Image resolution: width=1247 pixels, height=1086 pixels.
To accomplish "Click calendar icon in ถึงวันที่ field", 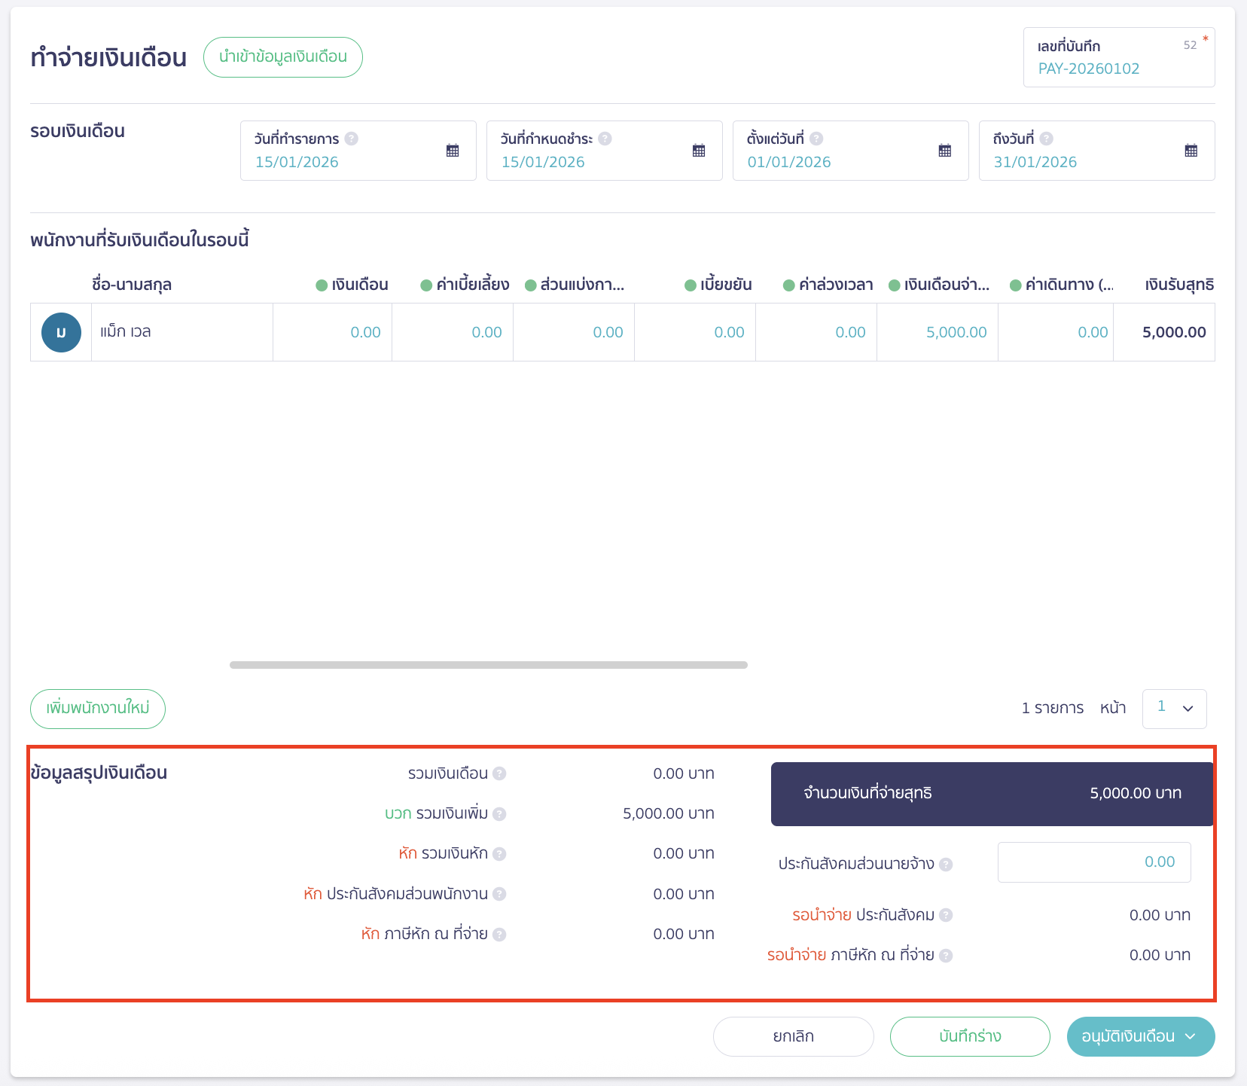I will click(x=1191, y=151).
